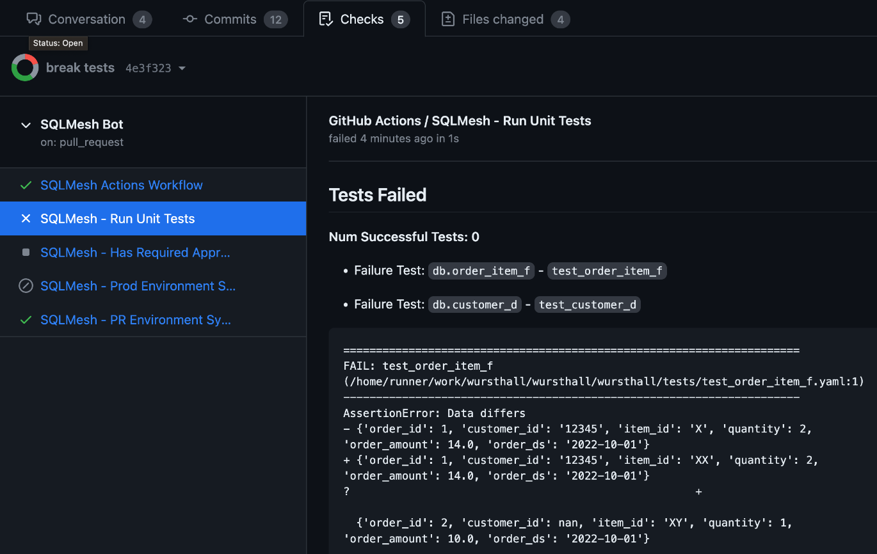Click the Files changed count badge 4
The height and width of the screenshot is (554, 877).
tap(560, 20)
